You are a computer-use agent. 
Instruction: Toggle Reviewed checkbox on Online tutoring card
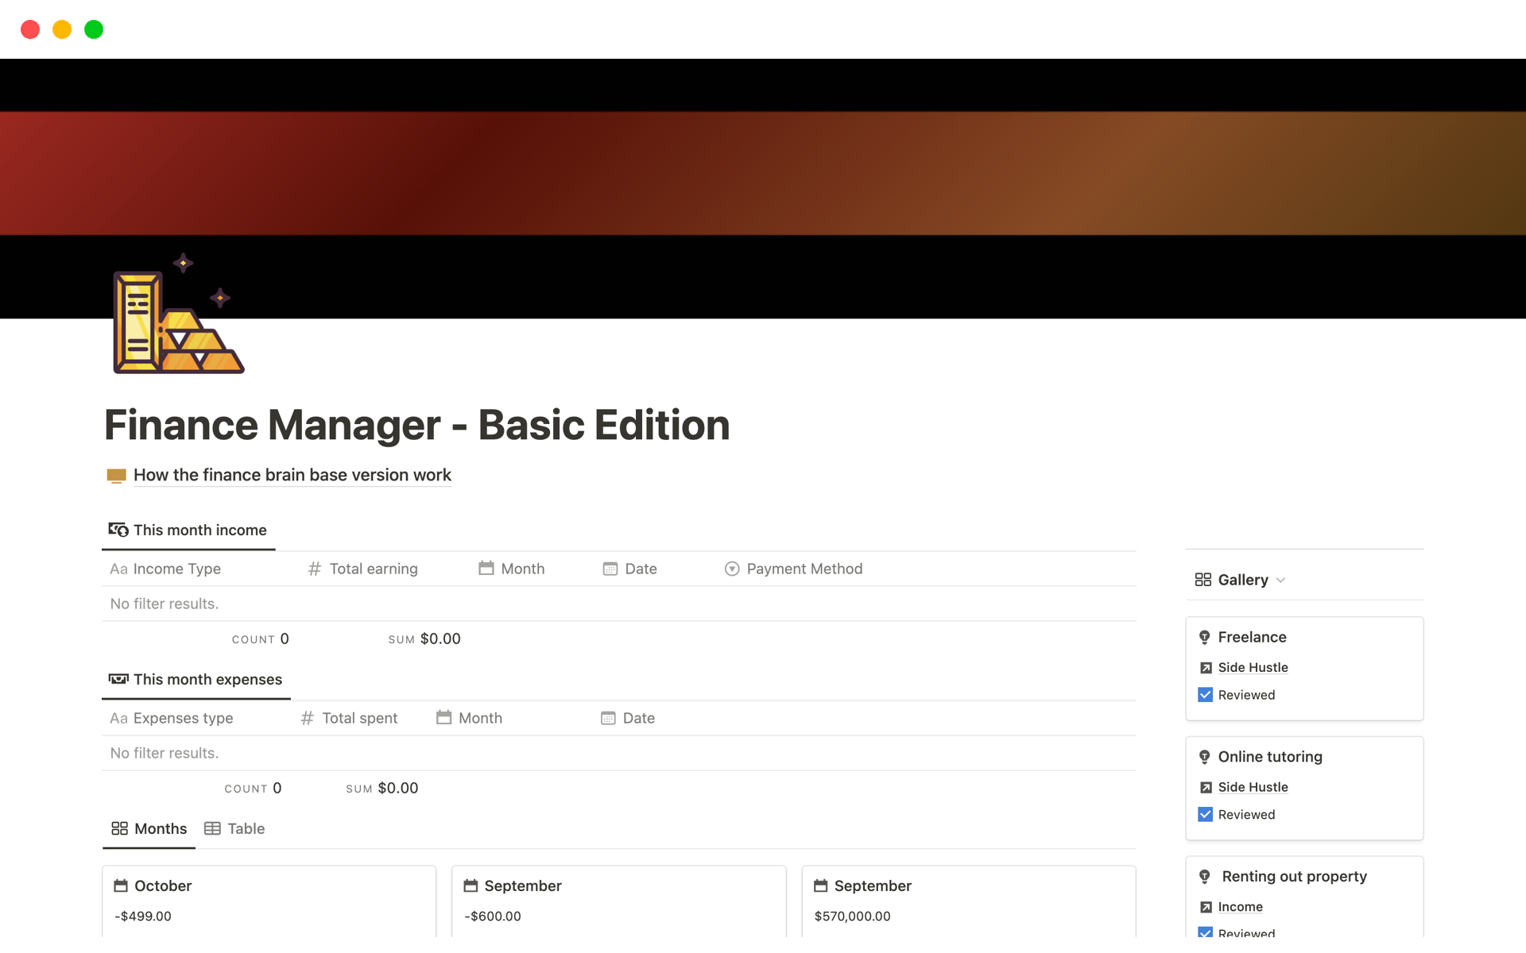click(x=1205, y=815)
